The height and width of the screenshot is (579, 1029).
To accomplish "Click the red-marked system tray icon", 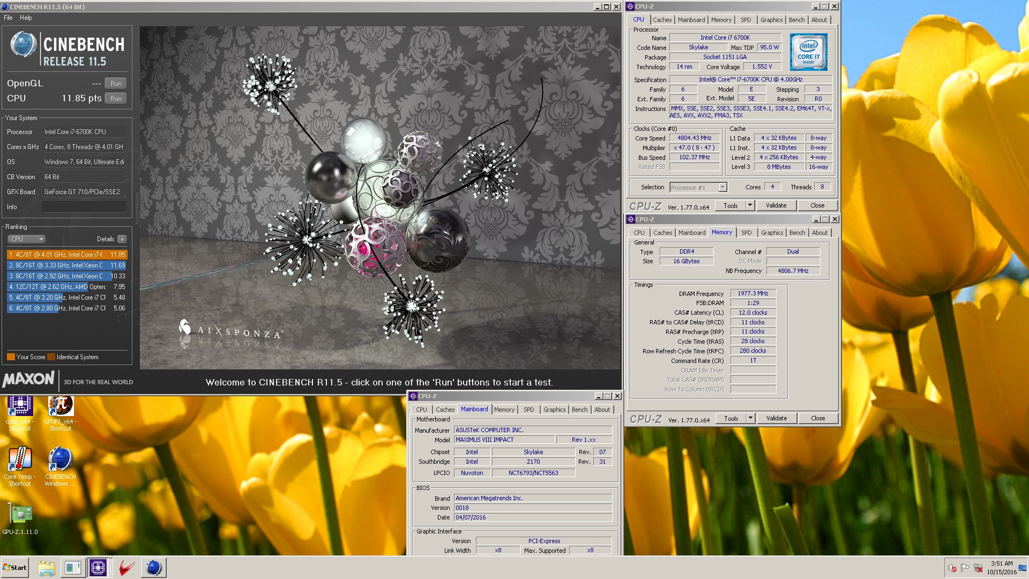I will pos(952,568).
